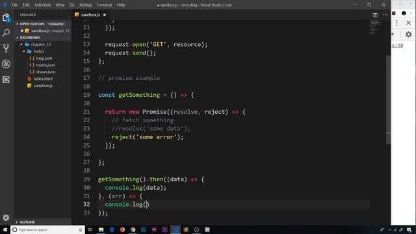Open the Help menu
This screenshot has width=416, height=234.
coord(121,5)
